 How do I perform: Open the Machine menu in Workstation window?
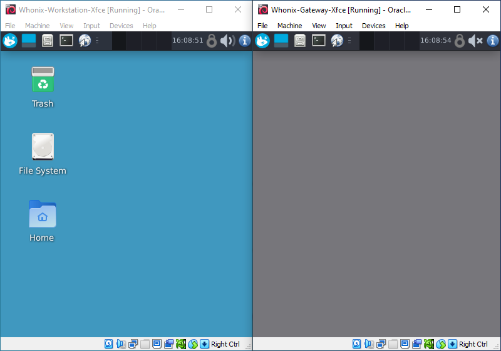[38, 26]
